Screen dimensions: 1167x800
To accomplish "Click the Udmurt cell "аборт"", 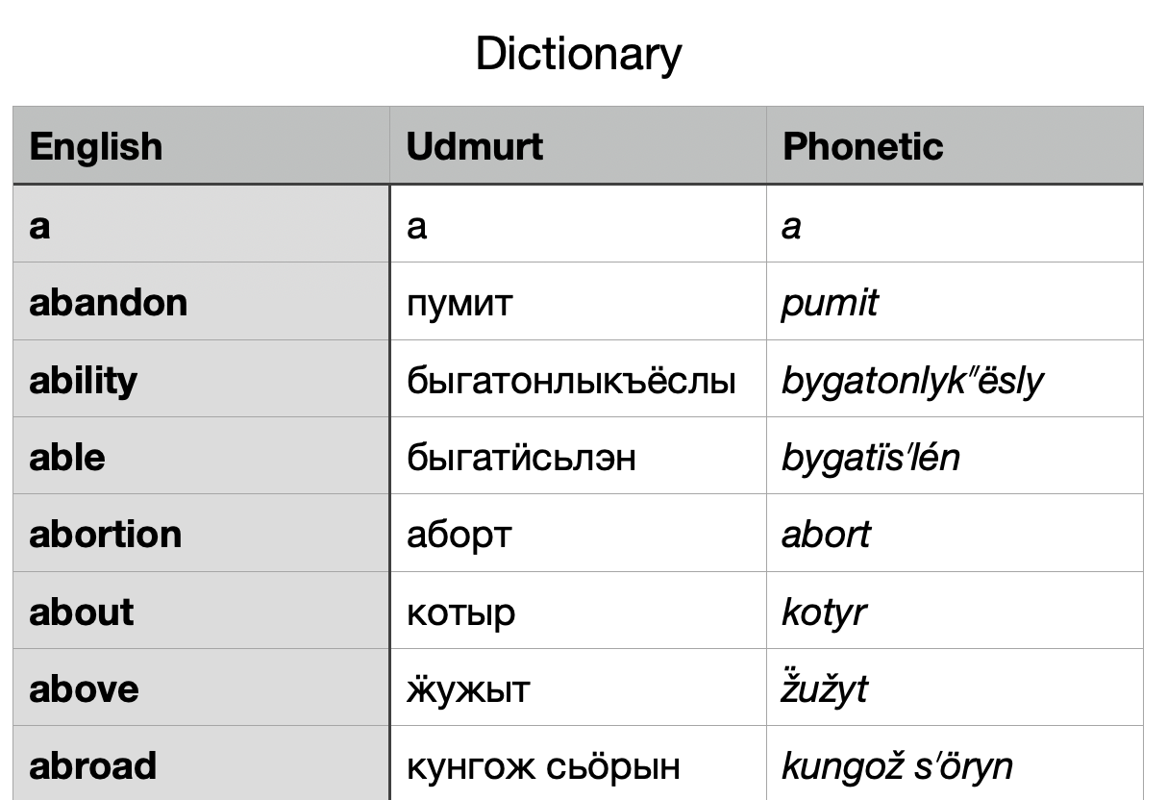I will (459, 534).
